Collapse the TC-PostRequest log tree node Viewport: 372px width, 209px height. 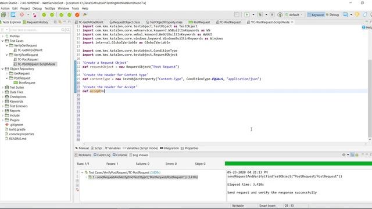[83, 172]
